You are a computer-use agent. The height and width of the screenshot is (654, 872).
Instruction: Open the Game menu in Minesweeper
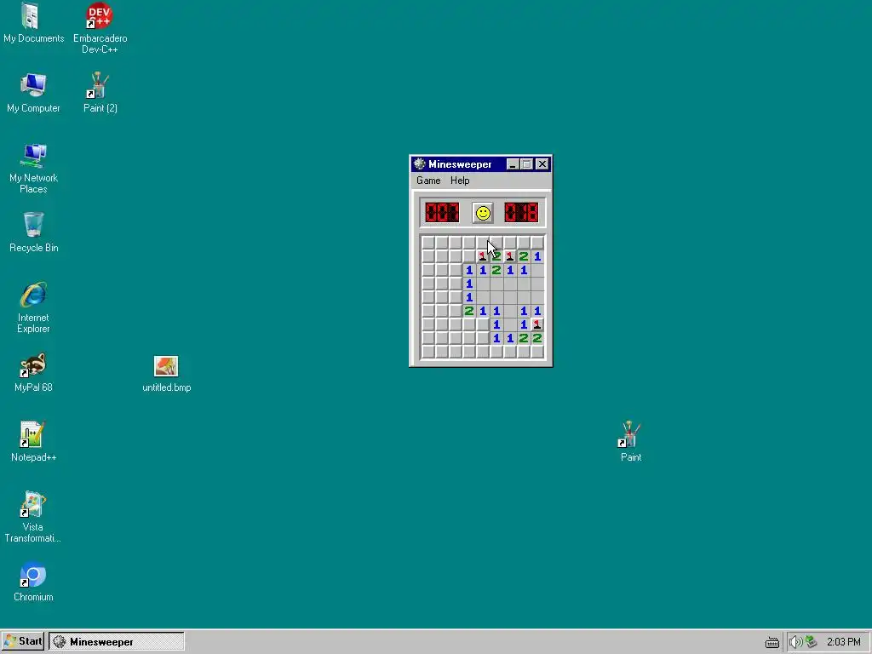[x=428, y=181]
